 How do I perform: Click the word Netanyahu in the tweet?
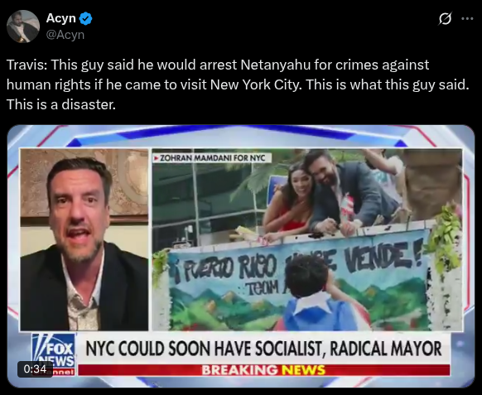[x=276, y=65]
